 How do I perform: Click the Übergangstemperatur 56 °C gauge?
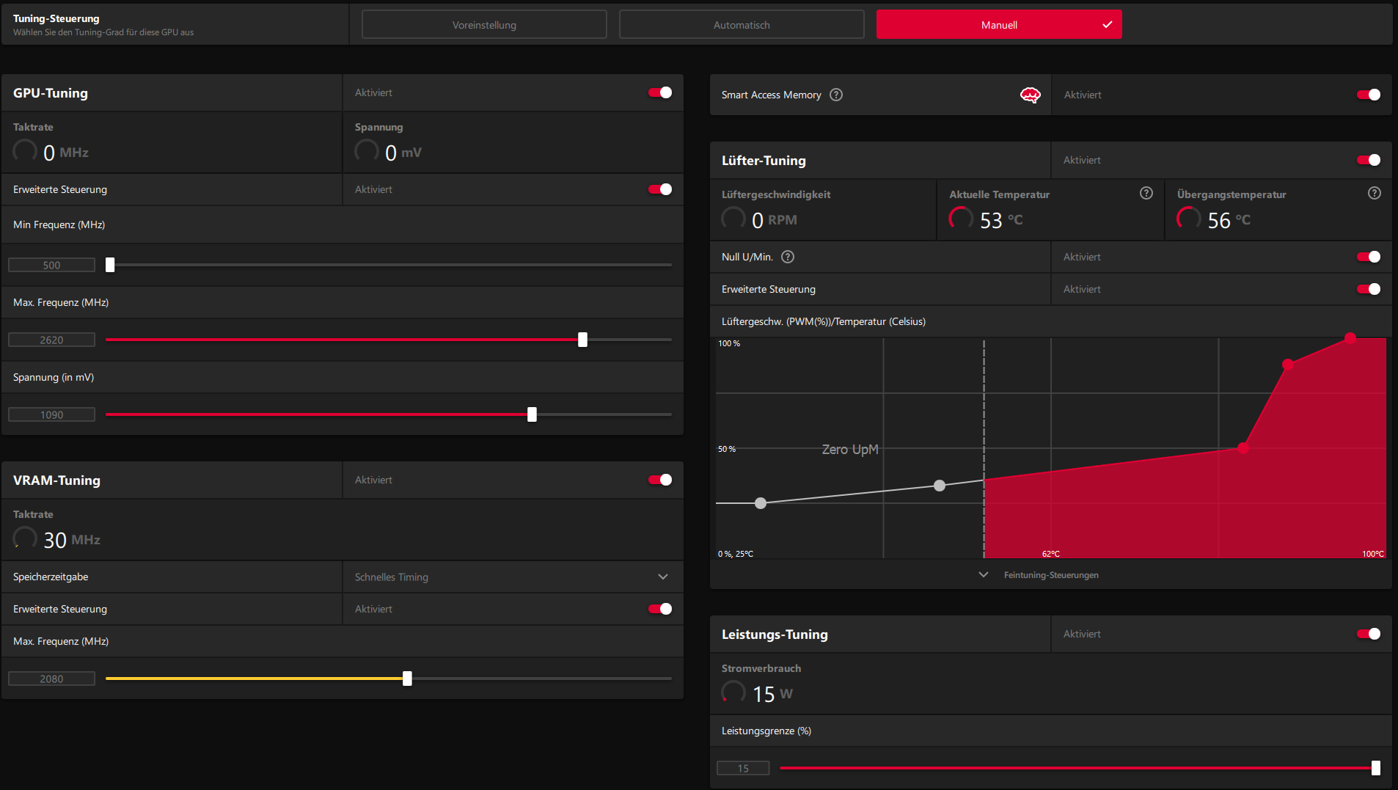click(1189, 219)
